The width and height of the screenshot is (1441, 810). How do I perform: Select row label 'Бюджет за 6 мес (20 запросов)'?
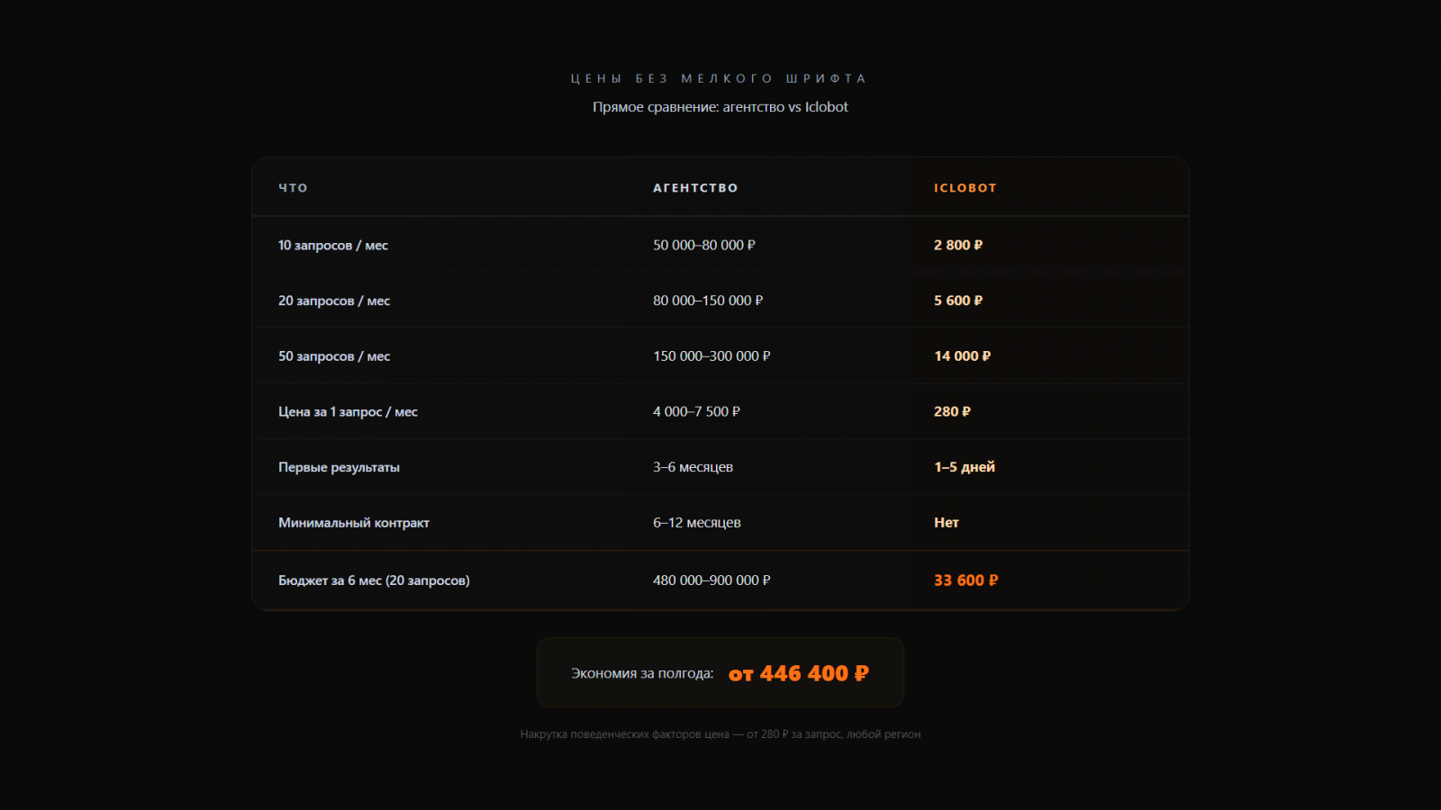tap(374, 580)
